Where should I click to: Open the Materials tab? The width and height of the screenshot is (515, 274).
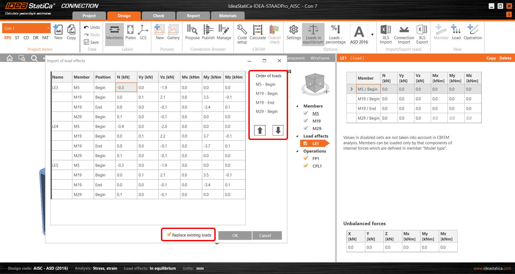coord(227,16)
